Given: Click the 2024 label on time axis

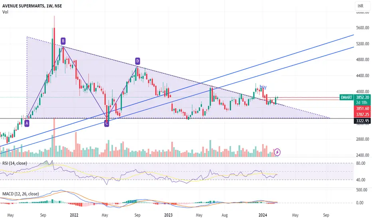Looking at the screenshot, I should (263, 215).
